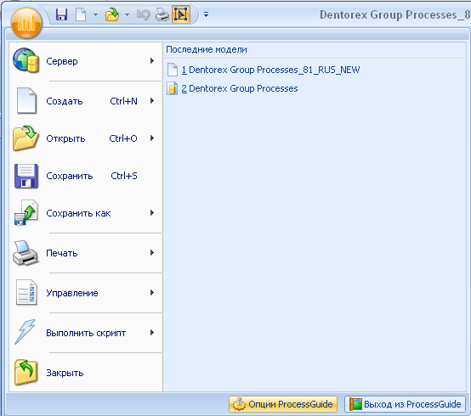The height and width of the screenshot is (416, 471).
Task: Expand the Сохранить как submenu arrow
Action: click(x=152, y=213)
